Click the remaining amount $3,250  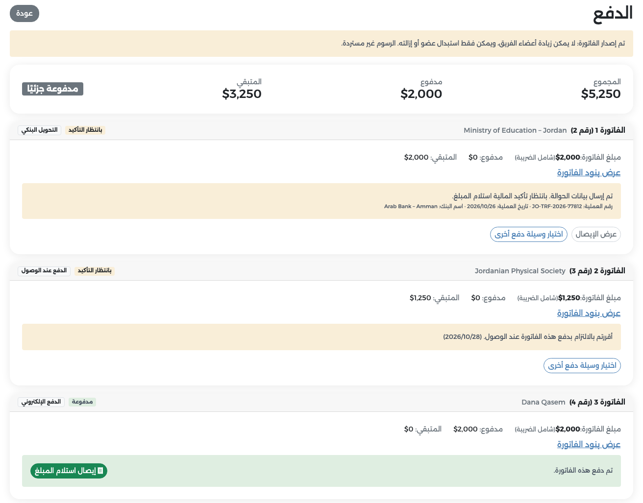pyautogui.click(x=242, y=94)
